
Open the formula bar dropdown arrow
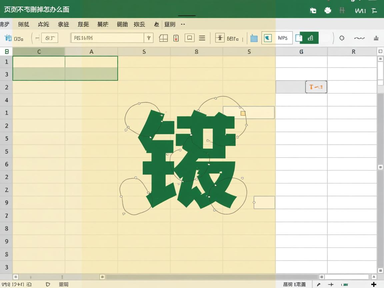click(x=149, y=38)
